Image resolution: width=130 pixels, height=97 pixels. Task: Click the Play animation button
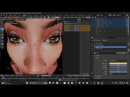pos(47,75)
